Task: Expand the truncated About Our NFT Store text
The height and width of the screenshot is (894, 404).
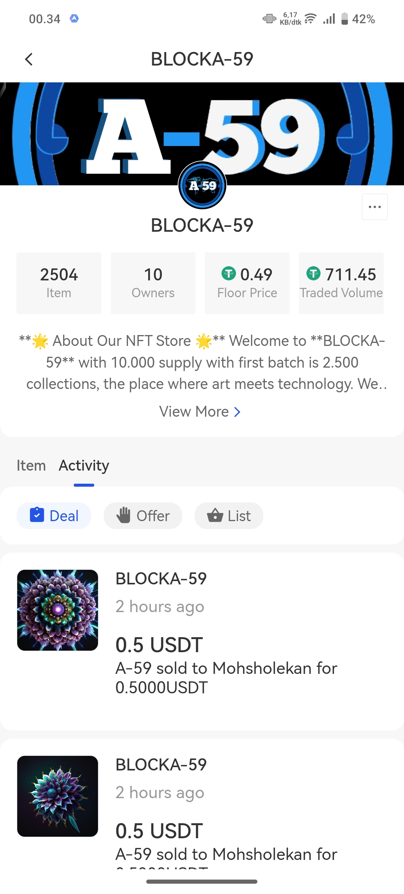Action: (202, 362)
